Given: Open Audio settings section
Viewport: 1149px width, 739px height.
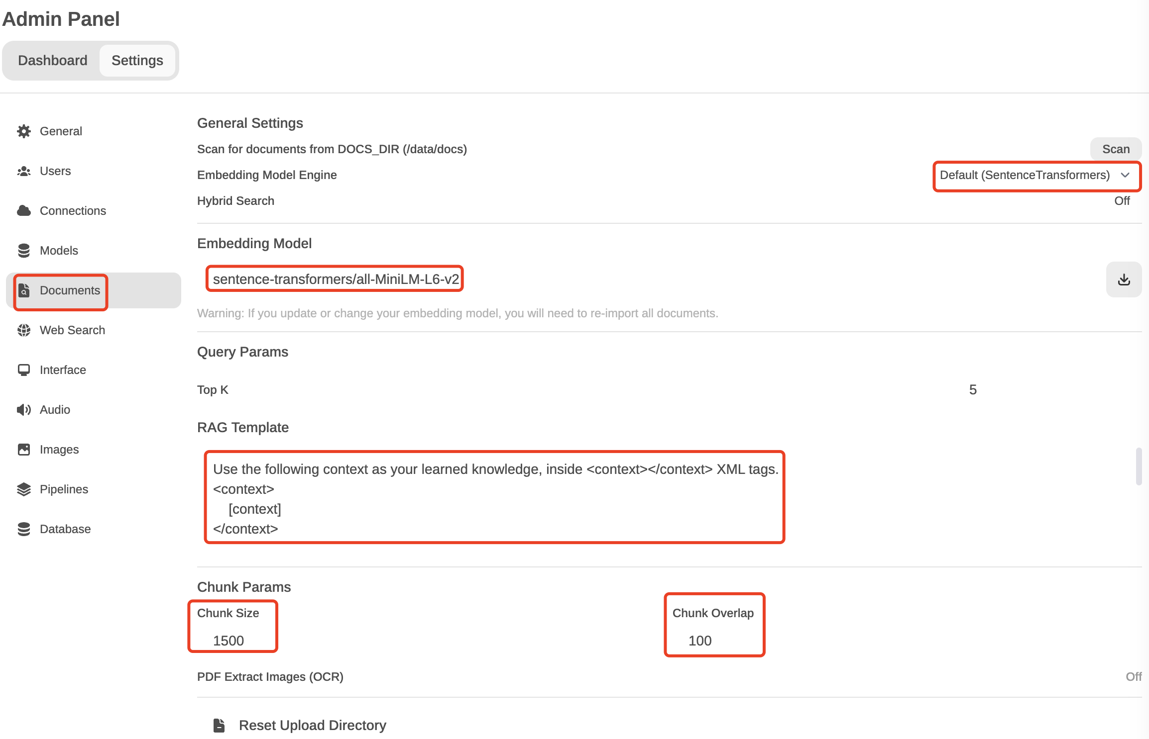Looking at the screenshot, I should pos(55,409).
